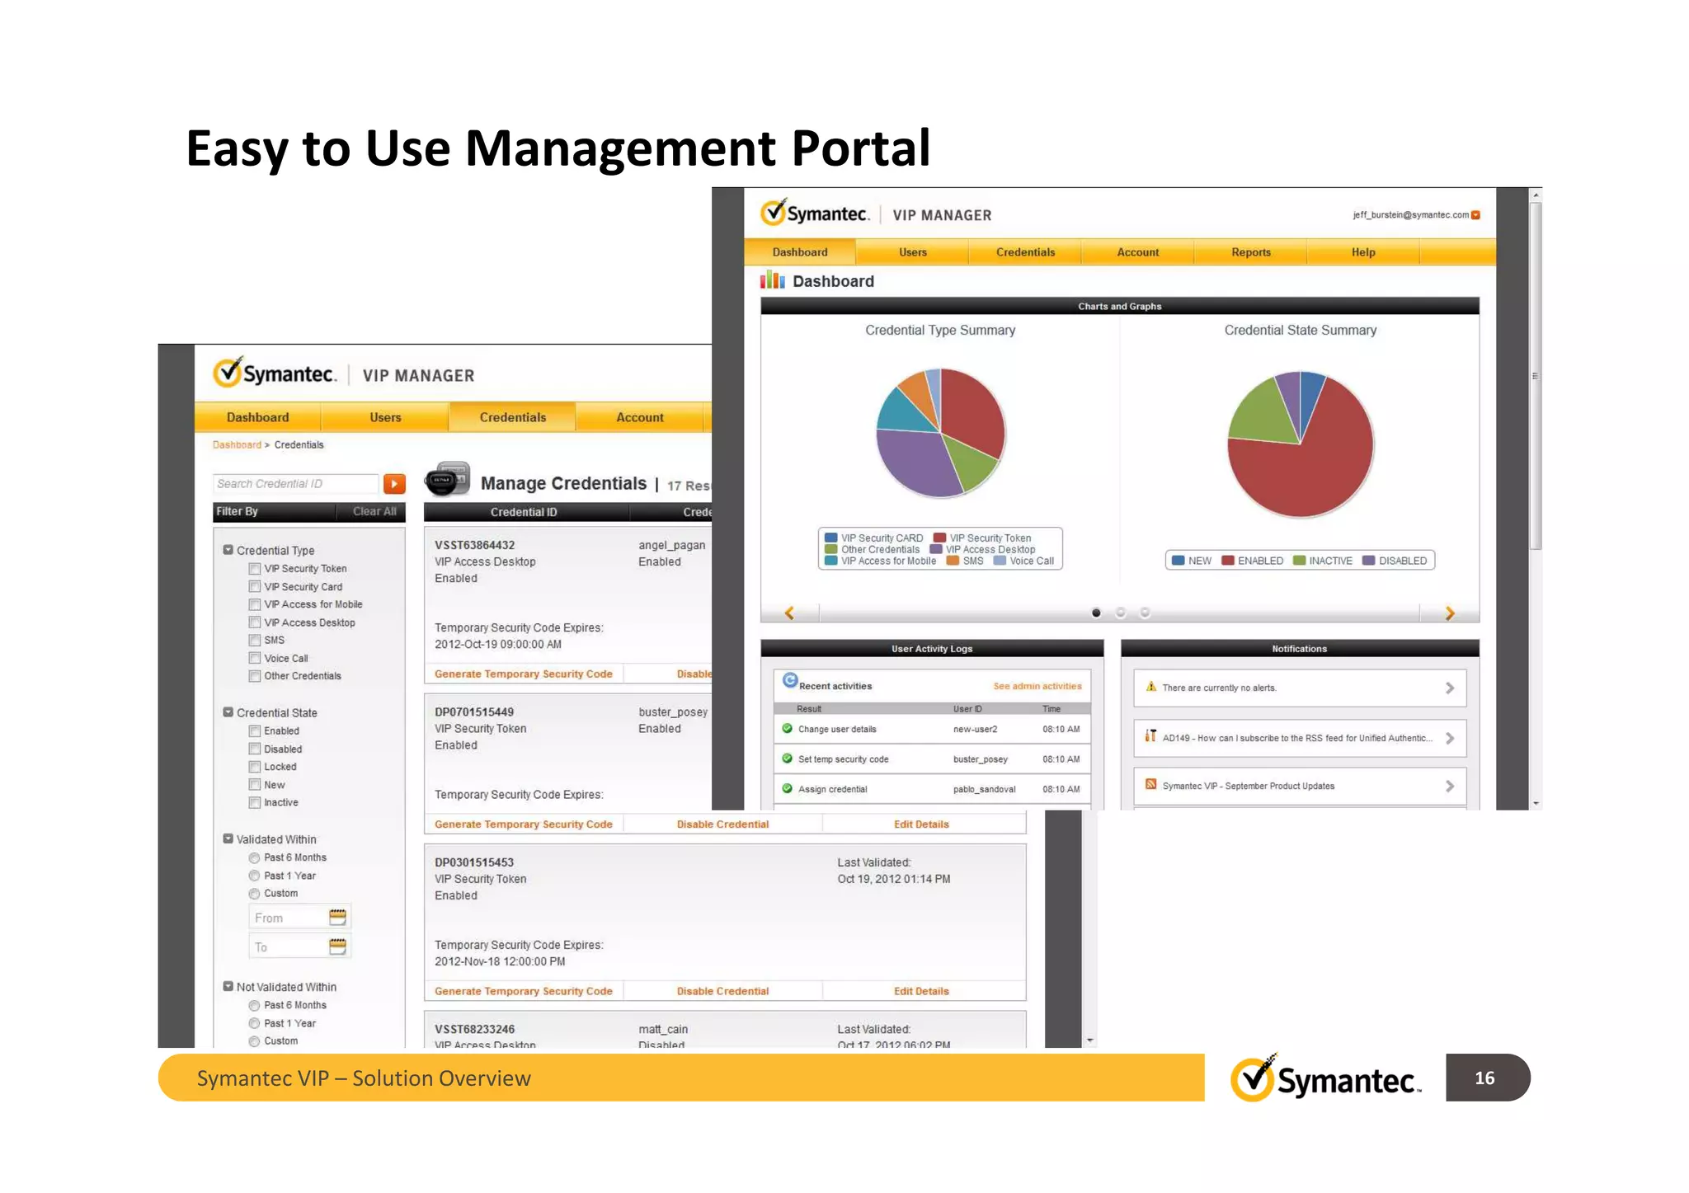The height and width of the screenshot is (1193, 1689).
Task: Expand the AD149 RSS feed notification chevron
Action: tap(1450, 738)
